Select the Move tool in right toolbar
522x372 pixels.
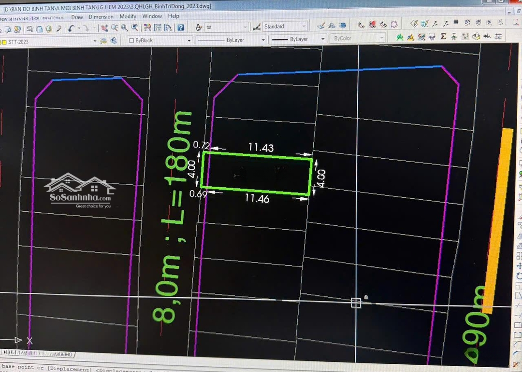[520, 265]
